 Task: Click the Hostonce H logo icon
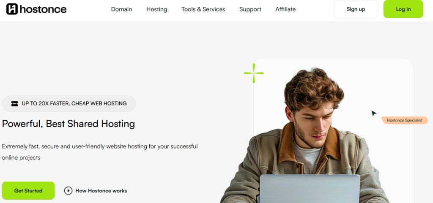pyautogui.click(x=12, y=9)
